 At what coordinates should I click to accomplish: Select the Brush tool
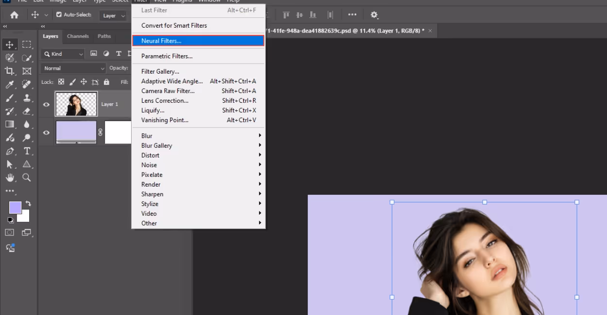coord(10,98)
